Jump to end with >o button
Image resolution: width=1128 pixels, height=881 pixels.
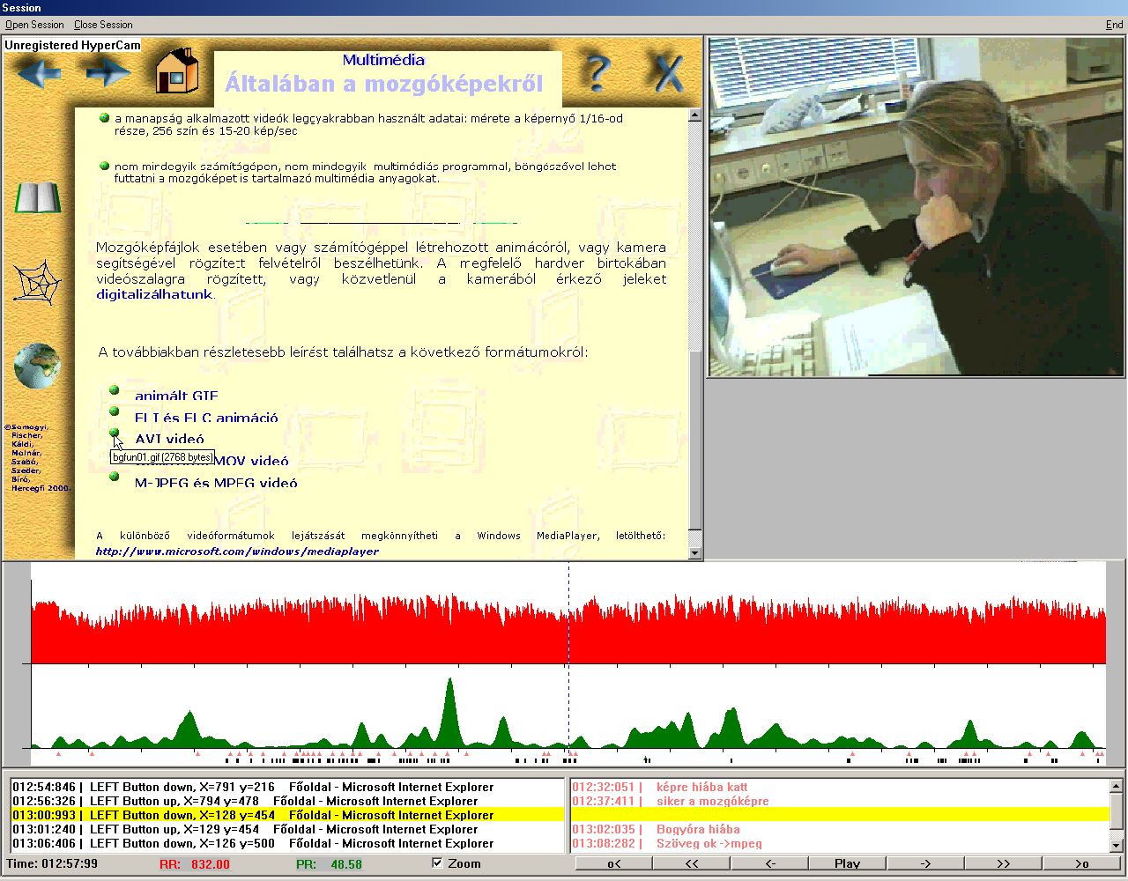(x=1081, y=863)
